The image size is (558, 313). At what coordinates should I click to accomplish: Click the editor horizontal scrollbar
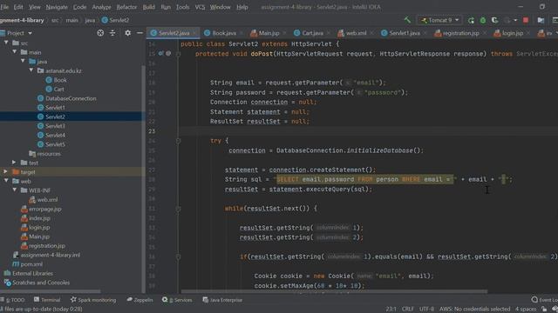(x=334, y=292)
